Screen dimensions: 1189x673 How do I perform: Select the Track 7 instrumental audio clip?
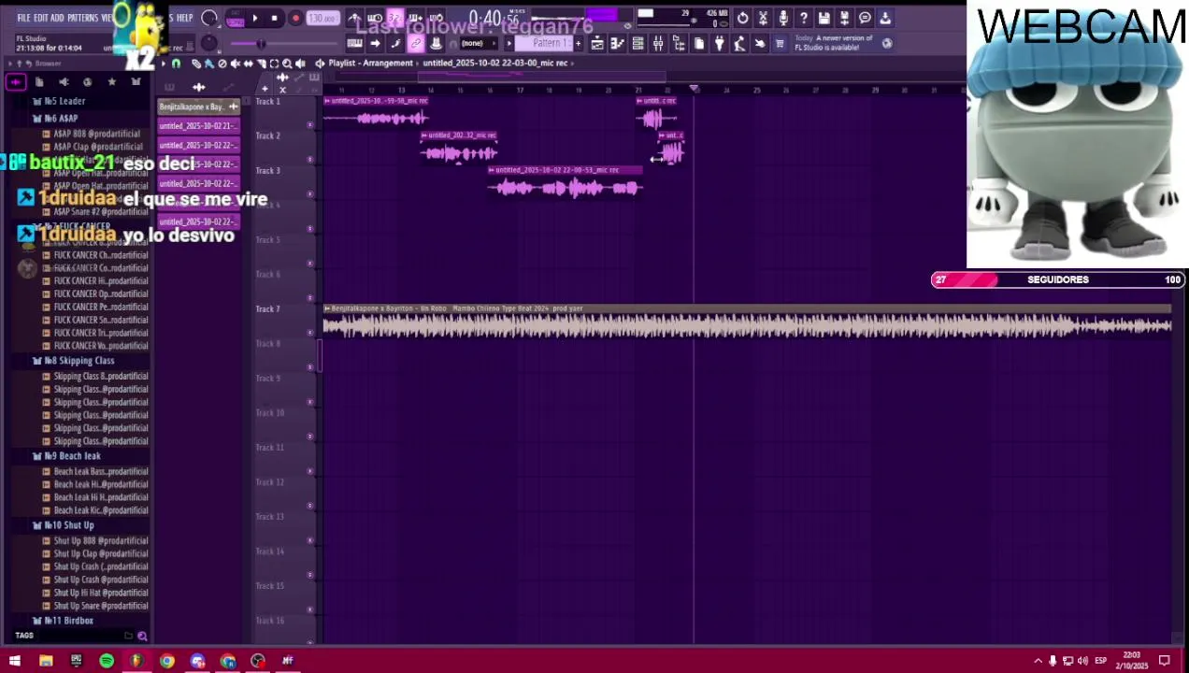pyautogui.click(x=748, y=321)
